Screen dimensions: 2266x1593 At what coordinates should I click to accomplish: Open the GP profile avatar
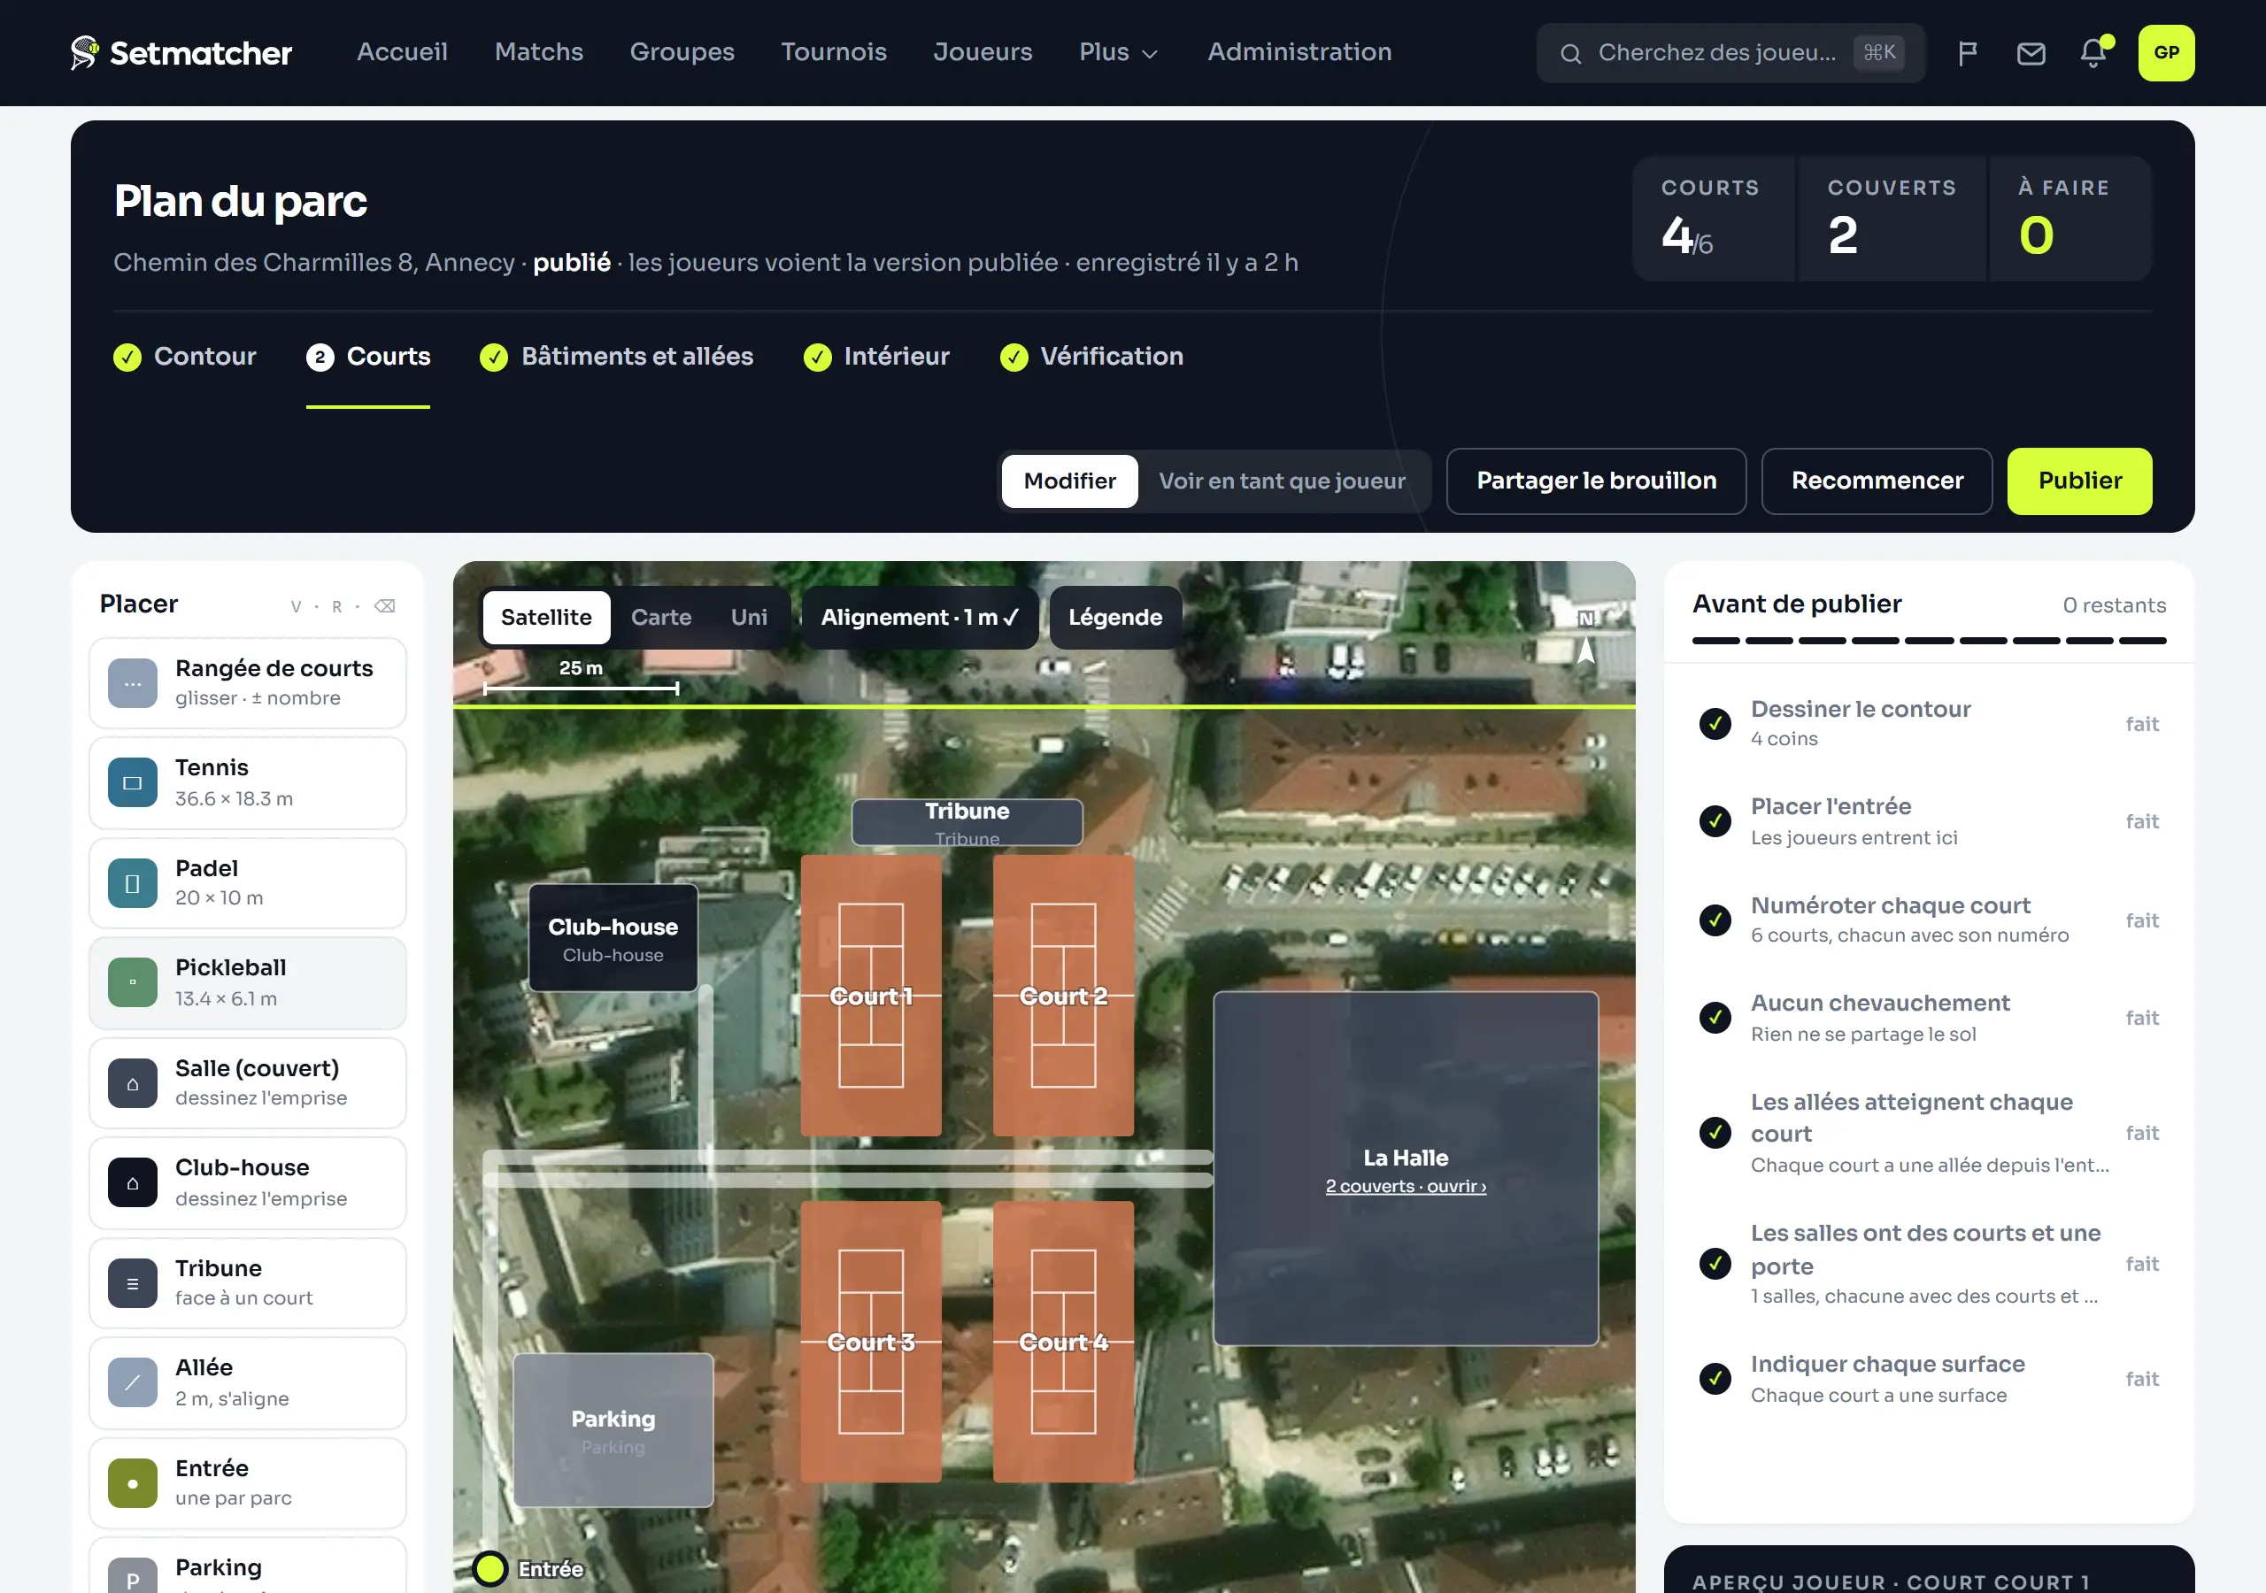pos(2166,53)
